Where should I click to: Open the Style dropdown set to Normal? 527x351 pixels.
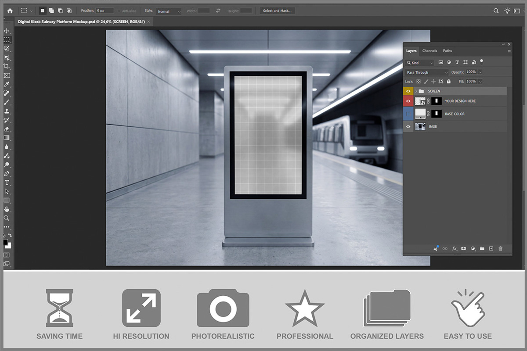pos(168,11)
